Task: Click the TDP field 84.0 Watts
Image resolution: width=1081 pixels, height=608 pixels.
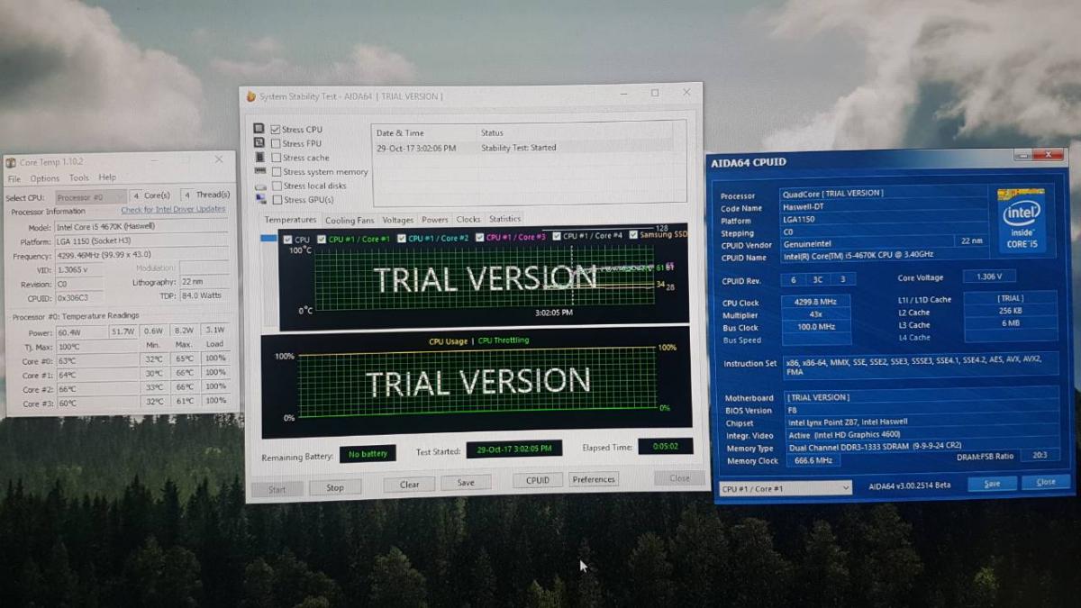Action: click(x=203, y=295)
